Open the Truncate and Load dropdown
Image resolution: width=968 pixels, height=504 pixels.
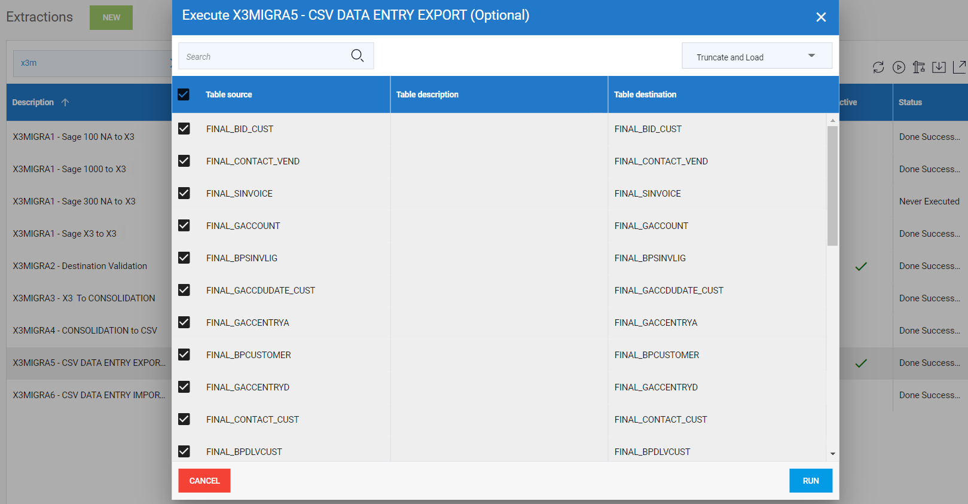point(756,56)
